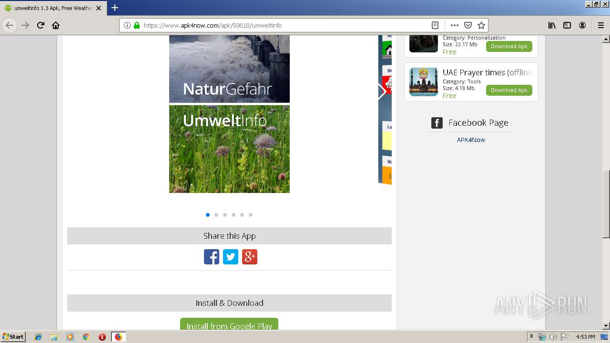
Task: Select the fourth carousel dot
Action: pos(234,215)
